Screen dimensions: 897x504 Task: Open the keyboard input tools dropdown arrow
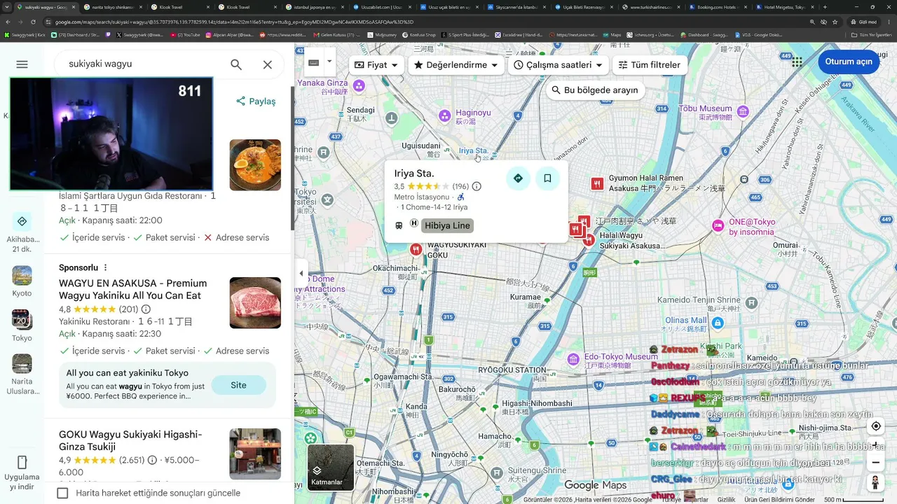329,62
